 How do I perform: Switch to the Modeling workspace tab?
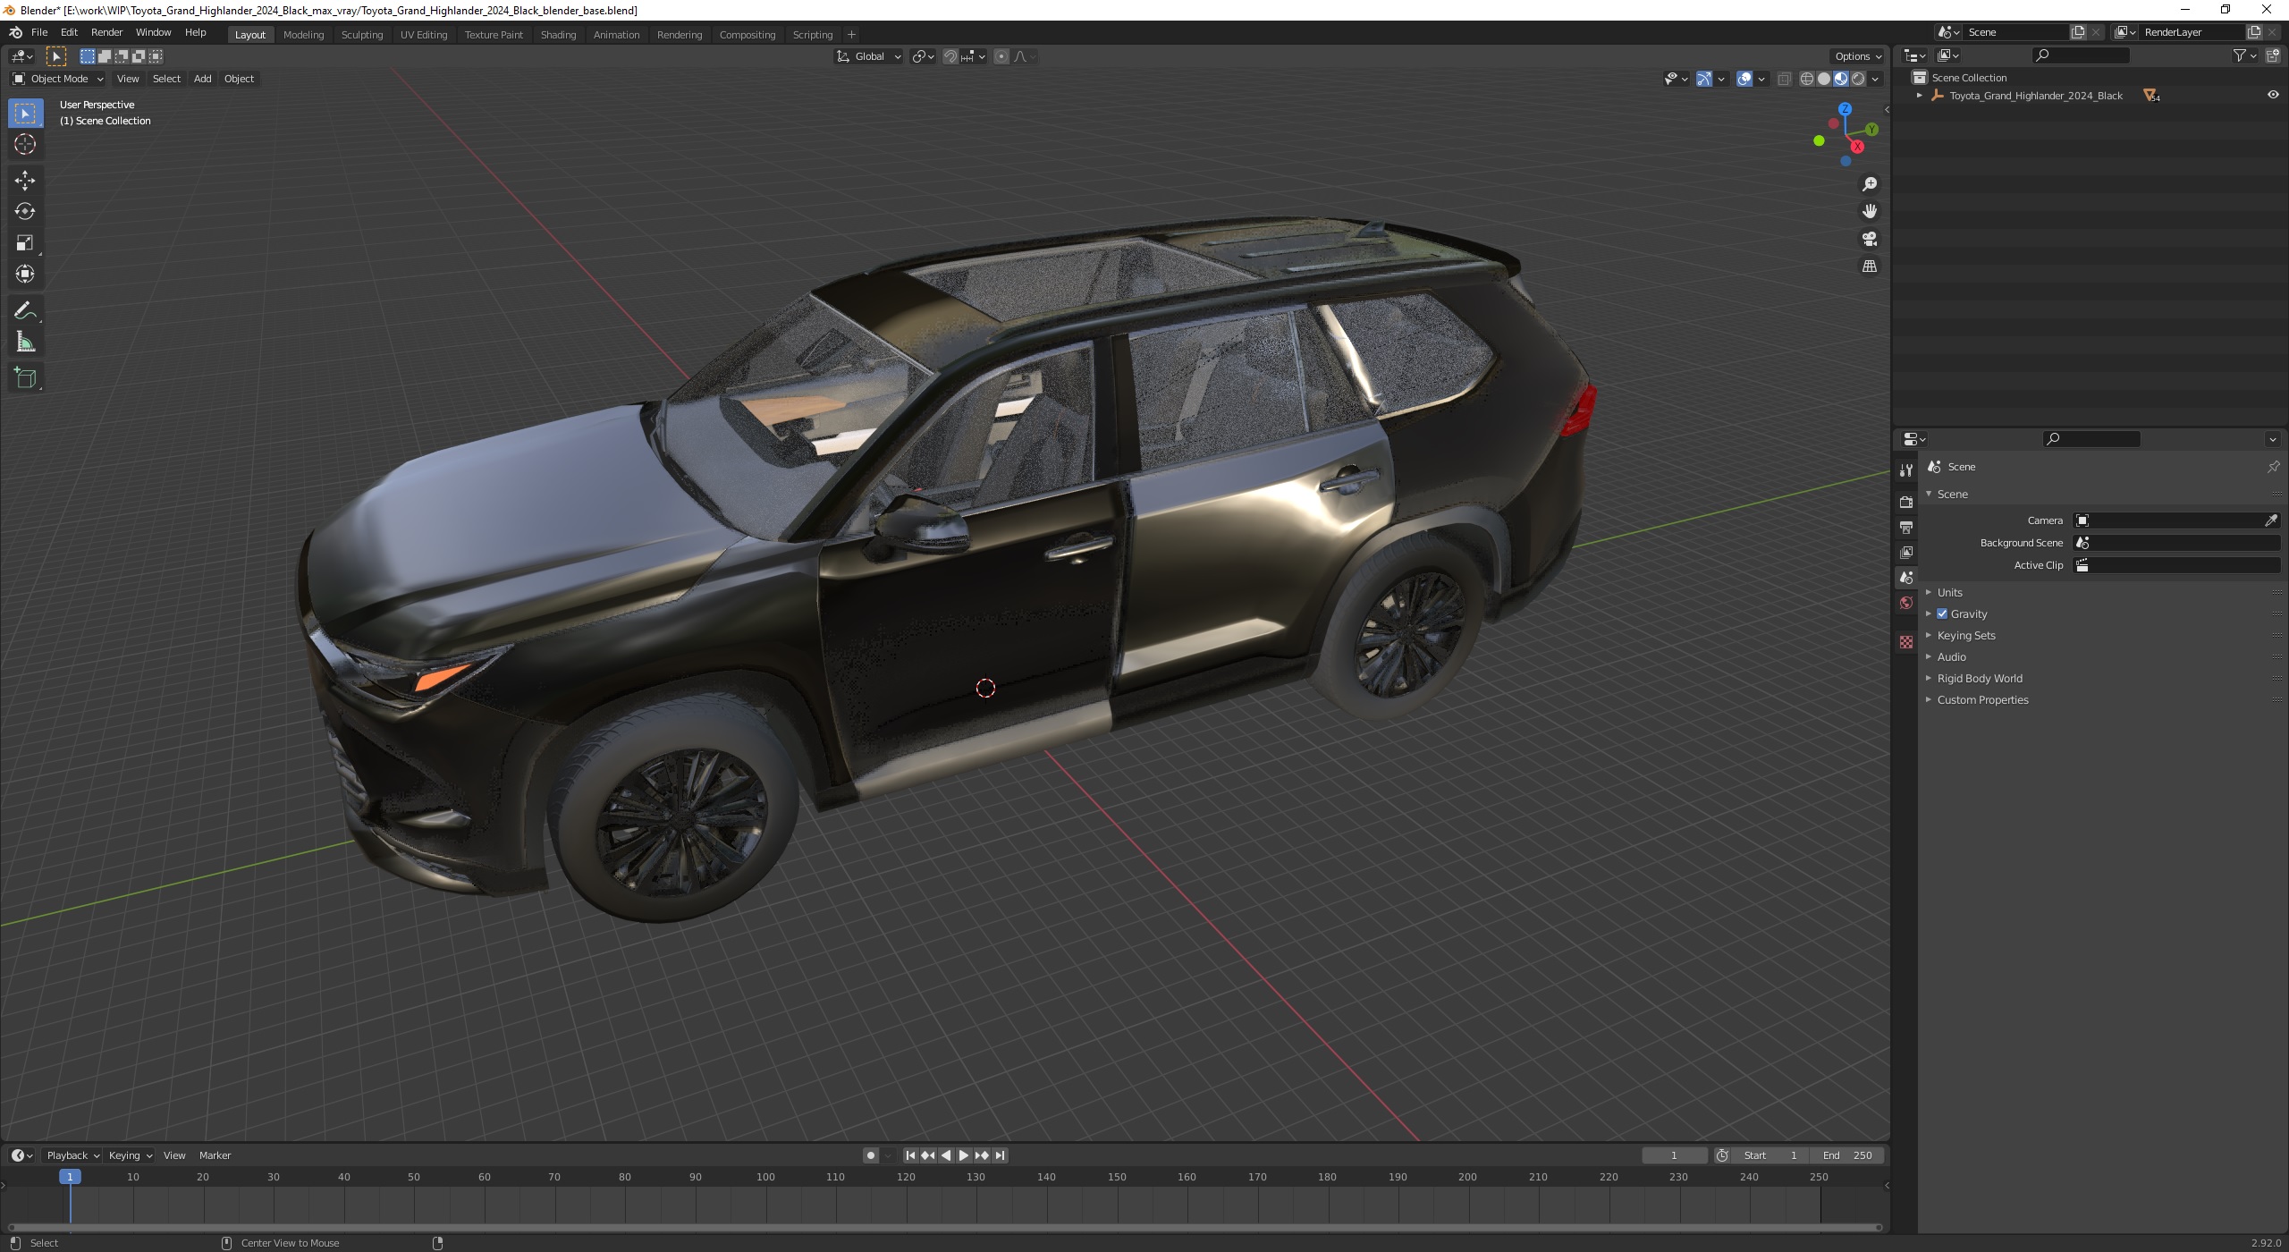[303, 34]
